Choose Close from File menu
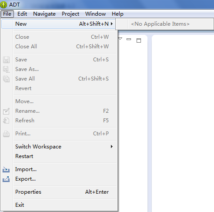This screenshot has height=212, width=214. [59, 37]
